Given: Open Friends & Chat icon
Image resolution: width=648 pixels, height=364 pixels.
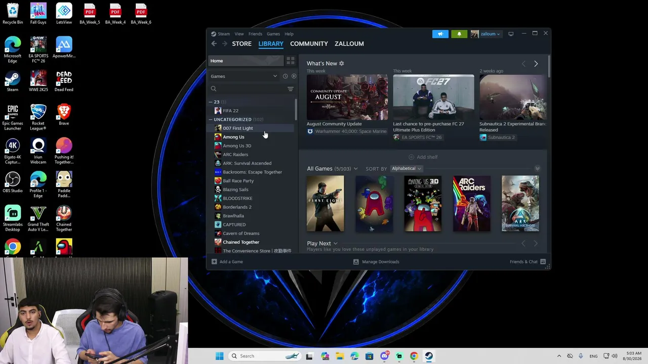Looking at the screenshot, I should tap(543, 262).
